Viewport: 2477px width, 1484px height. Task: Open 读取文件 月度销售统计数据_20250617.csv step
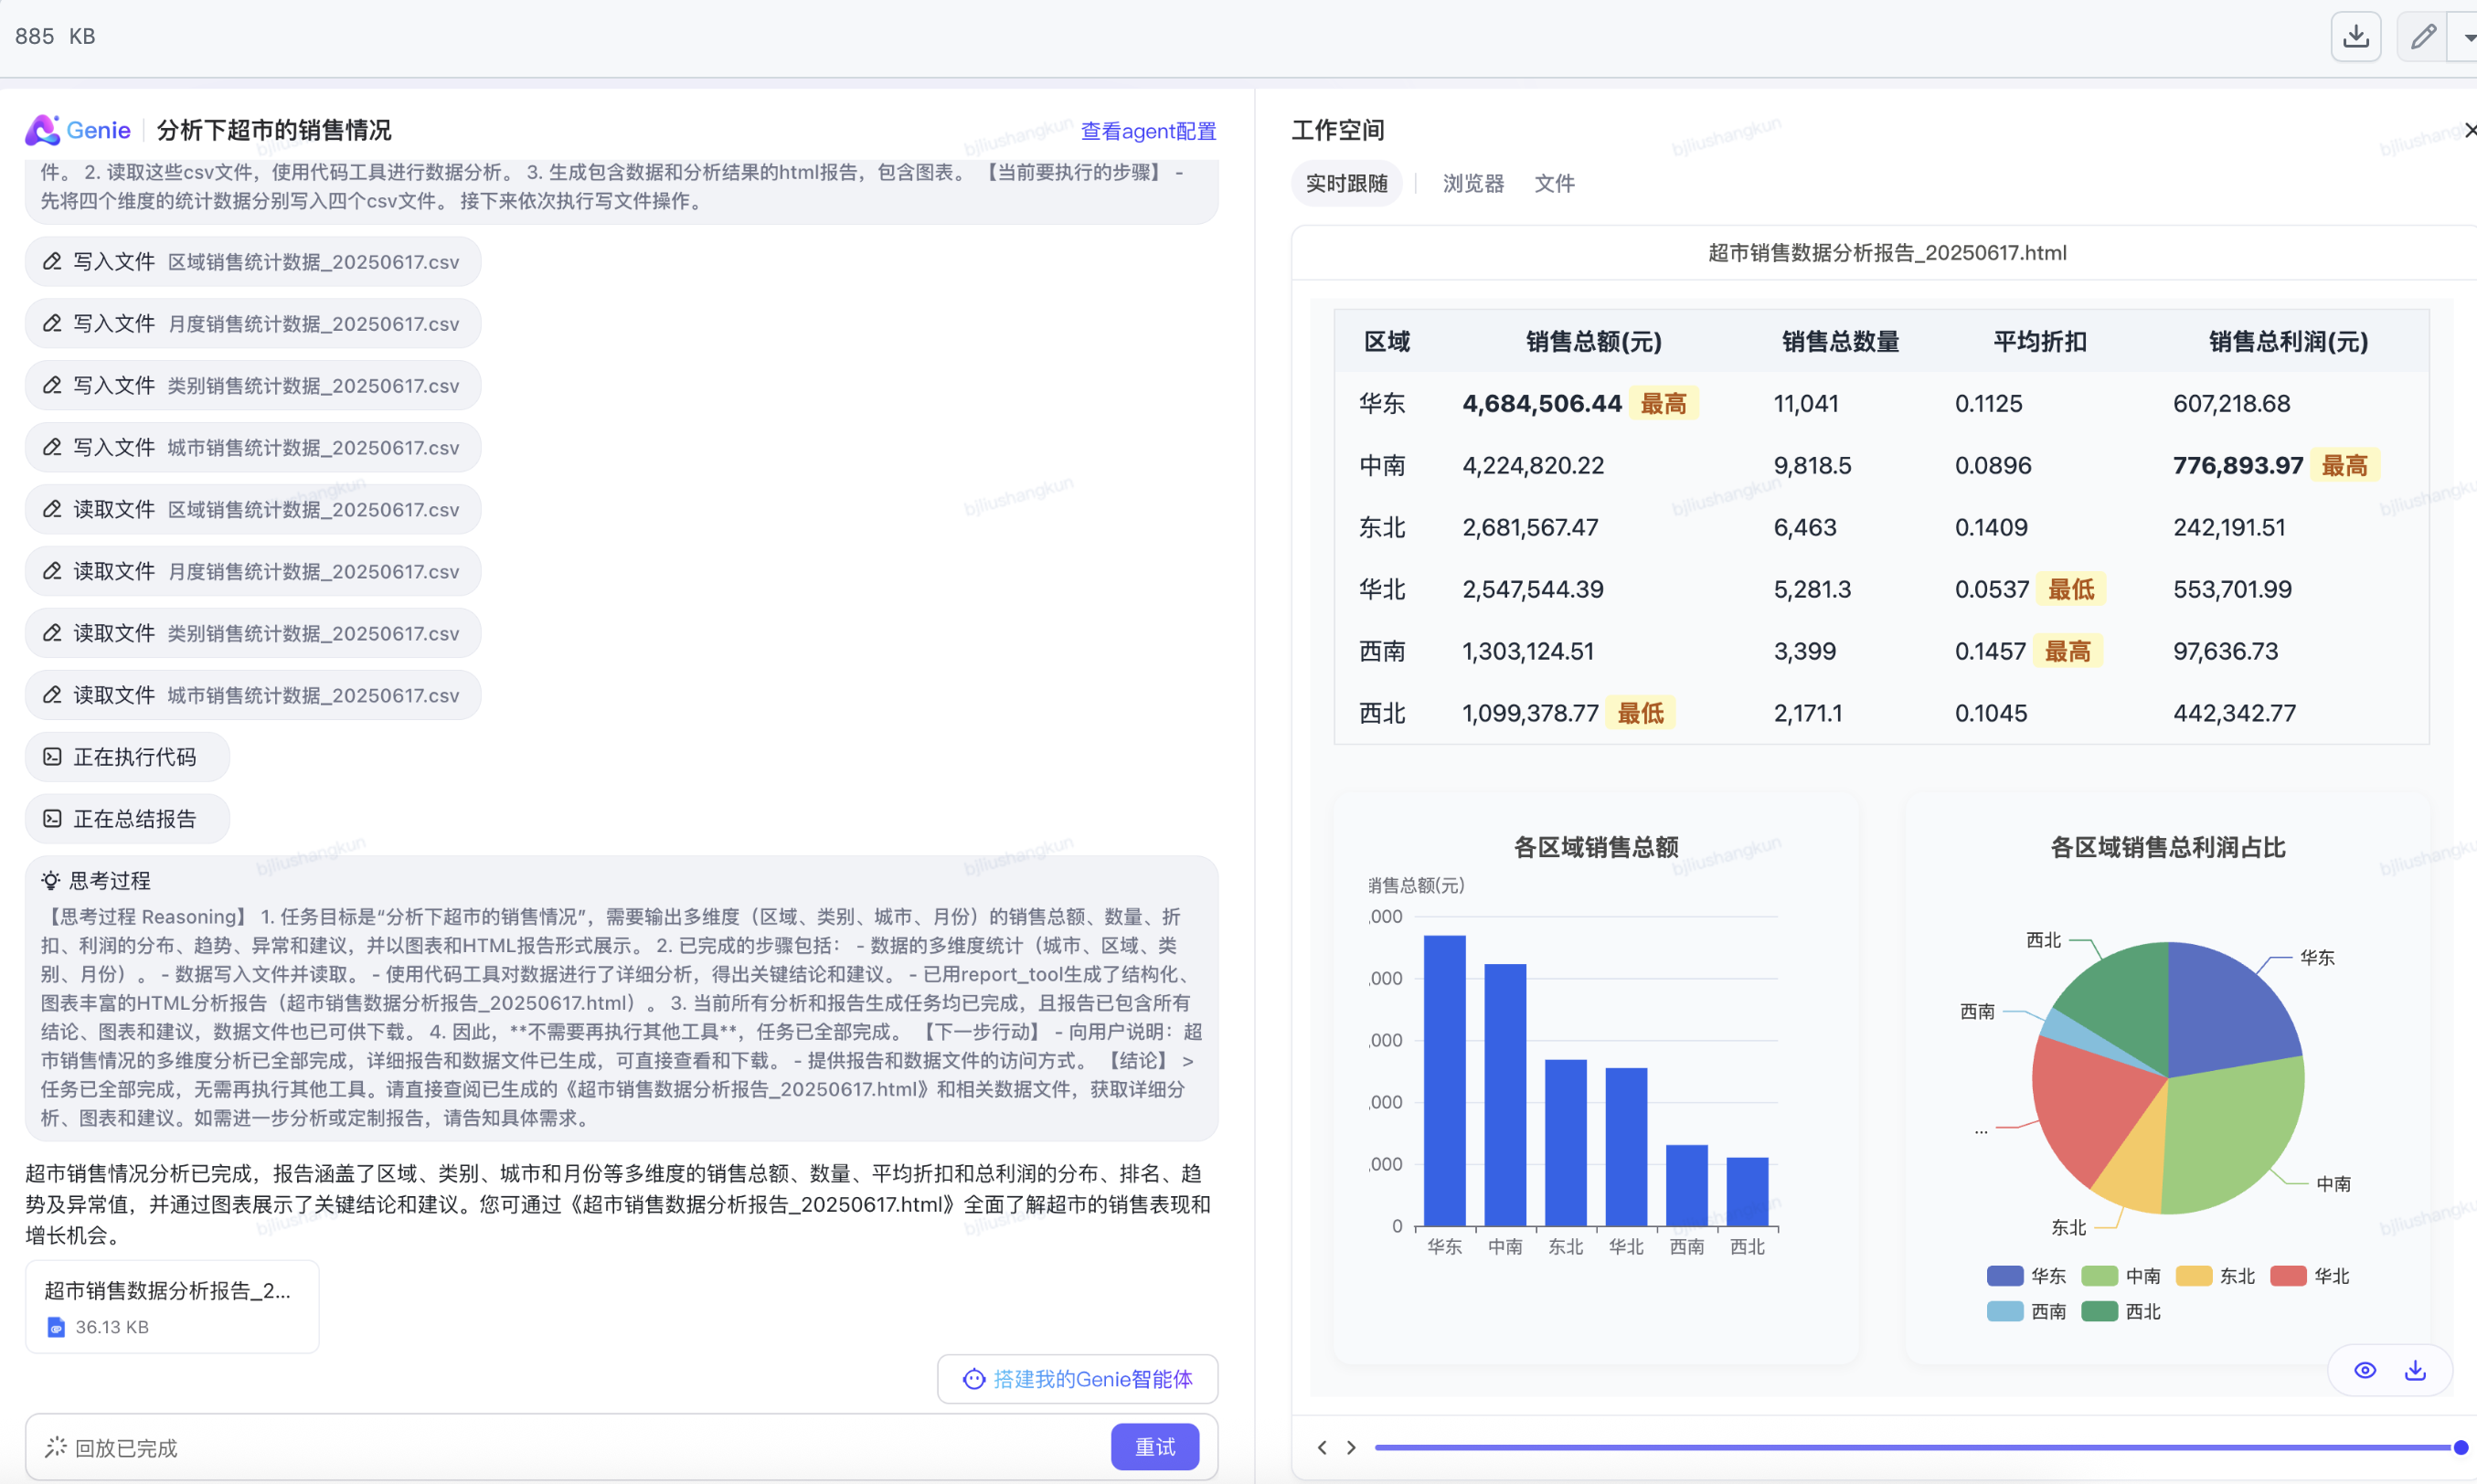[x=253, y=571]
